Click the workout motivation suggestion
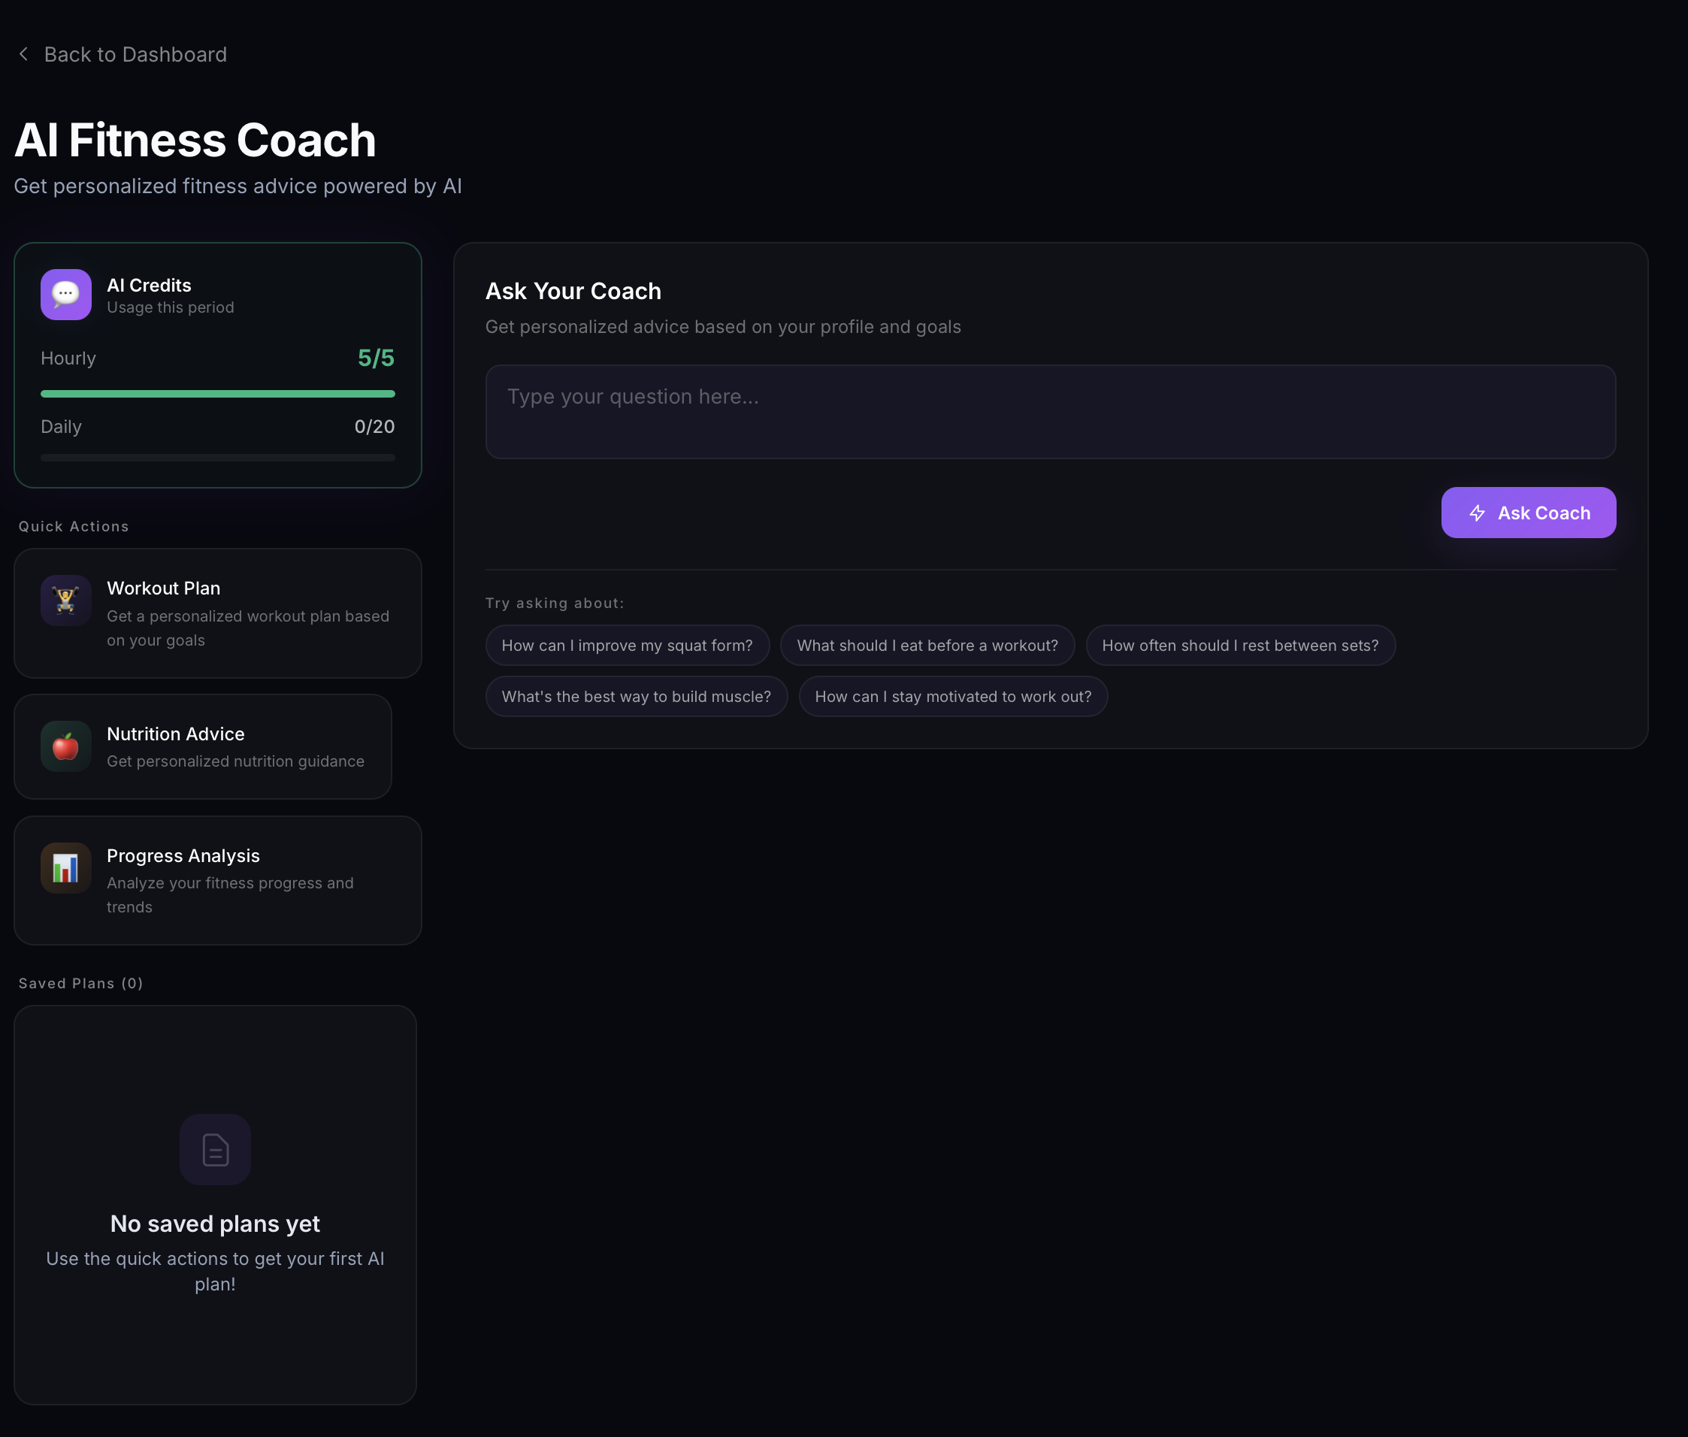Viewport: 1688px width, 1437px height. (952, 697)
